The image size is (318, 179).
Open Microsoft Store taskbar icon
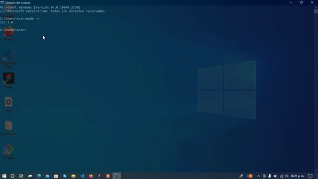tap(56, 176)
